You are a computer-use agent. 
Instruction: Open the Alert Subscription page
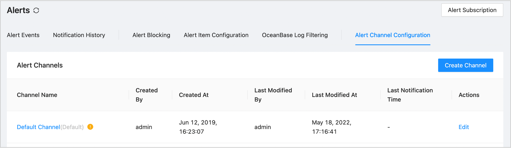(x=472, y=10)
